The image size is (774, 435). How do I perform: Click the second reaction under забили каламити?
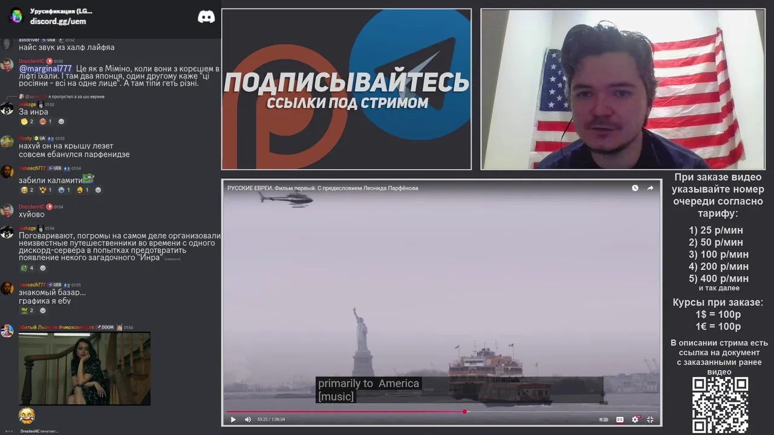click(45, 190)
